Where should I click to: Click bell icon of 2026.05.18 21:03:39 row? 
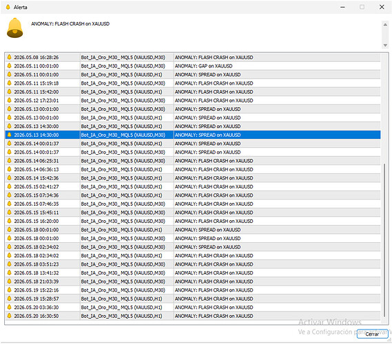9,281
